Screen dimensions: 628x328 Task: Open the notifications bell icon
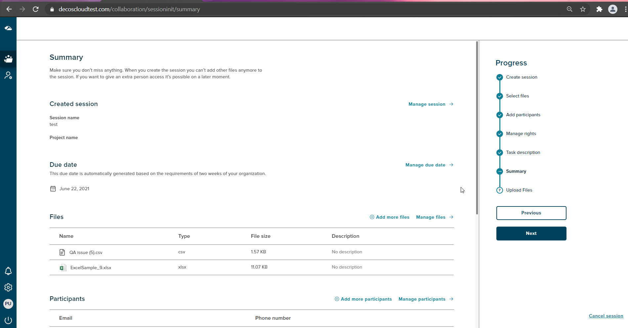[8, 271]
